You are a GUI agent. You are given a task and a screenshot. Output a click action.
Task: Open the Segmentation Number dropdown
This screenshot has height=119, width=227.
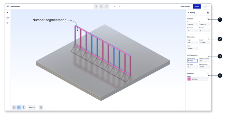coord(192,61)
